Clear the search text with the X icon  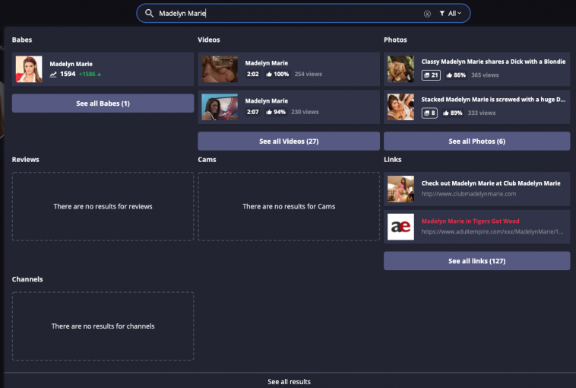tap(427, 14)
